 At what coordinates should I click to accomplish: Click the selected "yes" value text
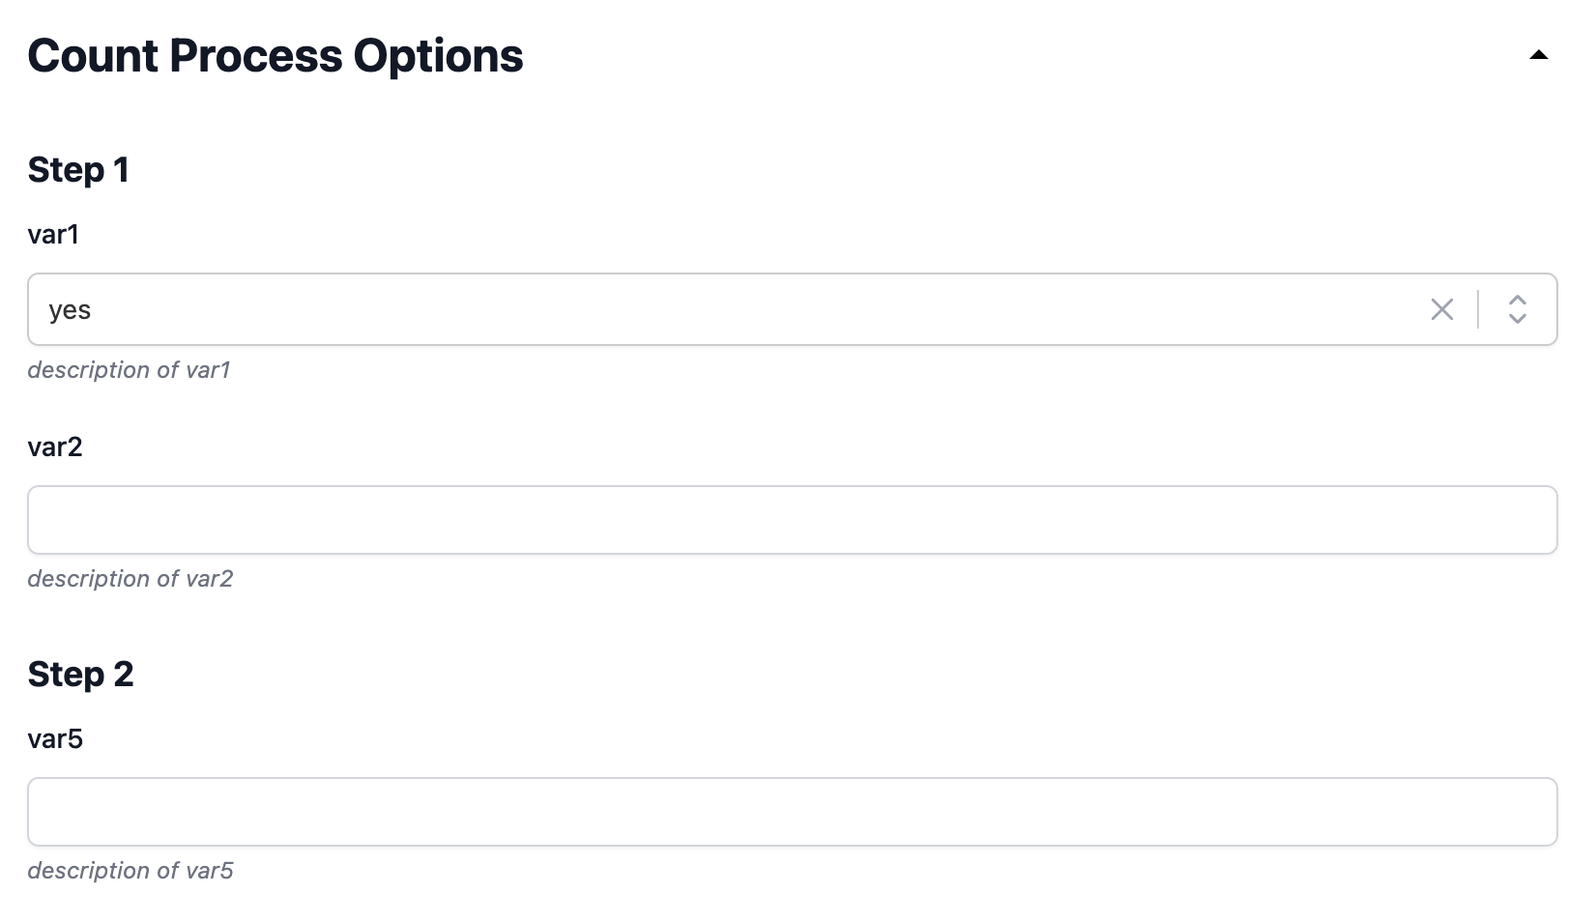pyautogui.click(x=70, y=310)
